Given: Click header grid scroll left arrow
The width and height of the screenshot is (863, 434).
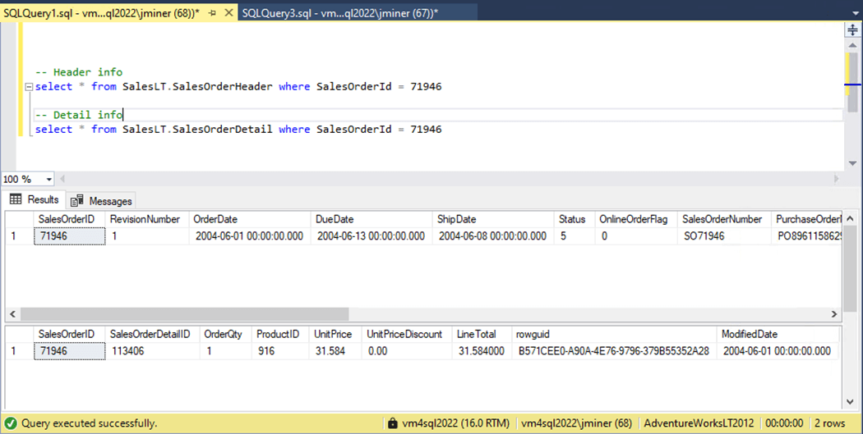Looking at the screenshot, I should 12,314.
